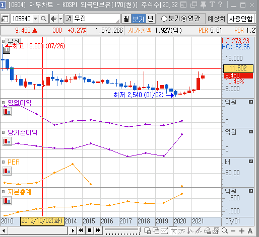Close the 자본총계 indicator panel
The image size is (259, 237).
click(251, 191)
